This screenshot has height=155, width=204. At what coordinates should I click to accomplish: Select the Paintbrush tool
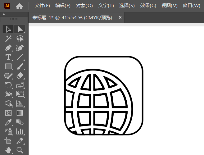pos(20,66)
